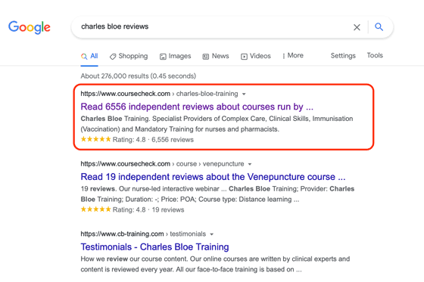This screenshot has height=282, width=424.
Task: Open Testimonials - Charles Bloe Training link
Action: point(154,247)
